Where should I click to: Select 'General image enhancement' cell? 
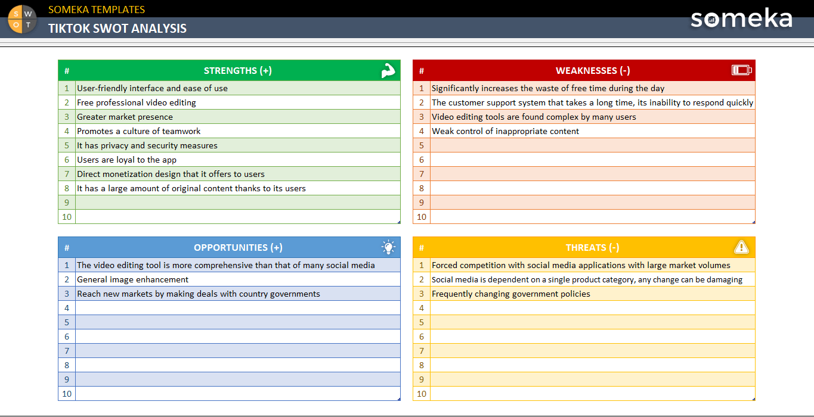(x=238, y=279)
